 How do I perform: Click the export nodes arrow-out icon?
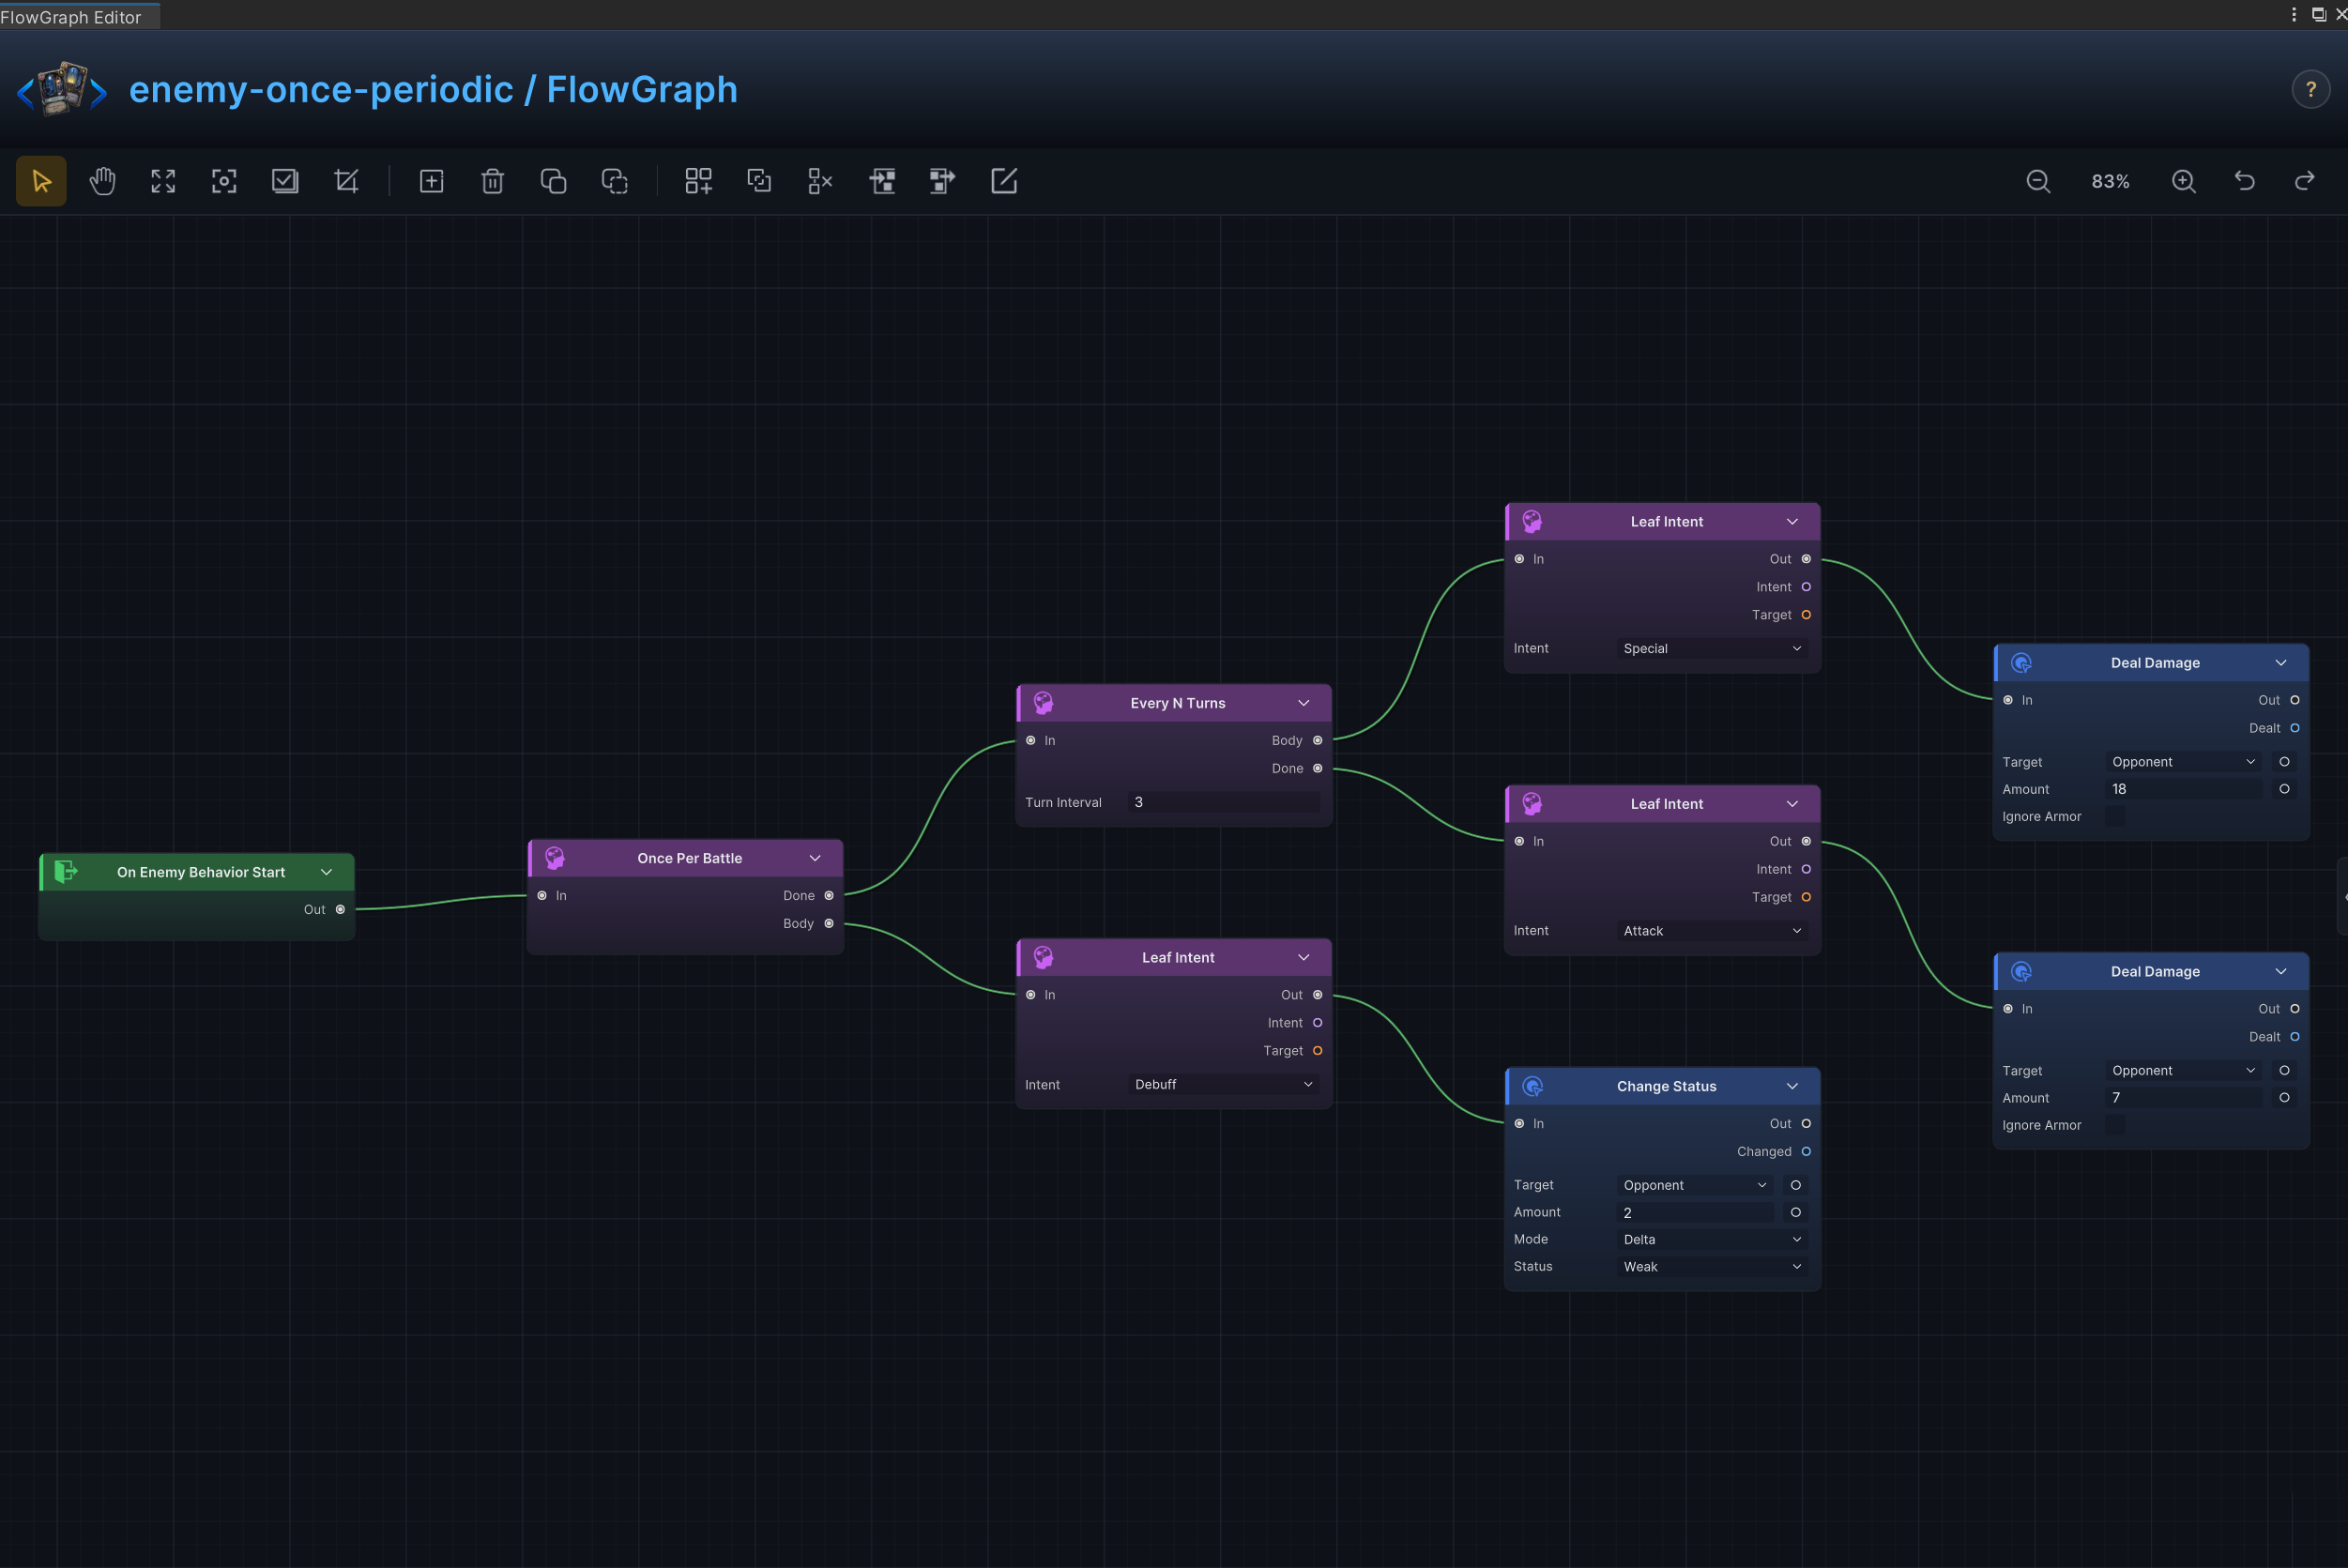[x=942, y=181]
